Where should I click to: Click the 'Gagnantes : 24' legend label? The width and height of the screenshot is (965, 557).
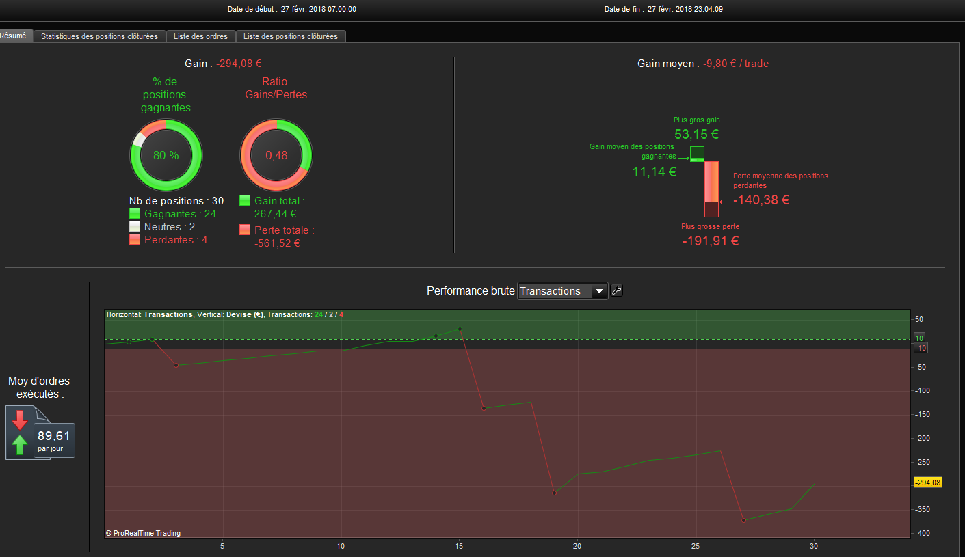181,214
